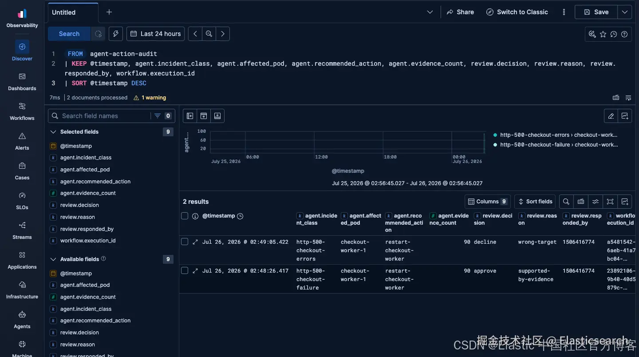Screen dimensions: 639x357
Task: Collapse the Available fields section
Action: [x=53, y=259]
